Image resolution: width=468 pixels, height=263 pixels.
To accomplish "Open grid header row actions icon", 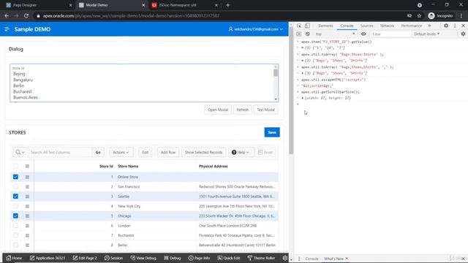I will (x=27, y=166).
